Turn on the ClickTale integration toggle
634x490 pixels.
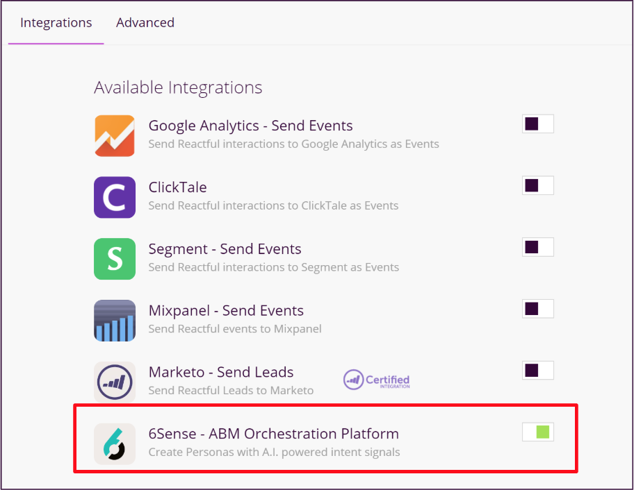538,186
